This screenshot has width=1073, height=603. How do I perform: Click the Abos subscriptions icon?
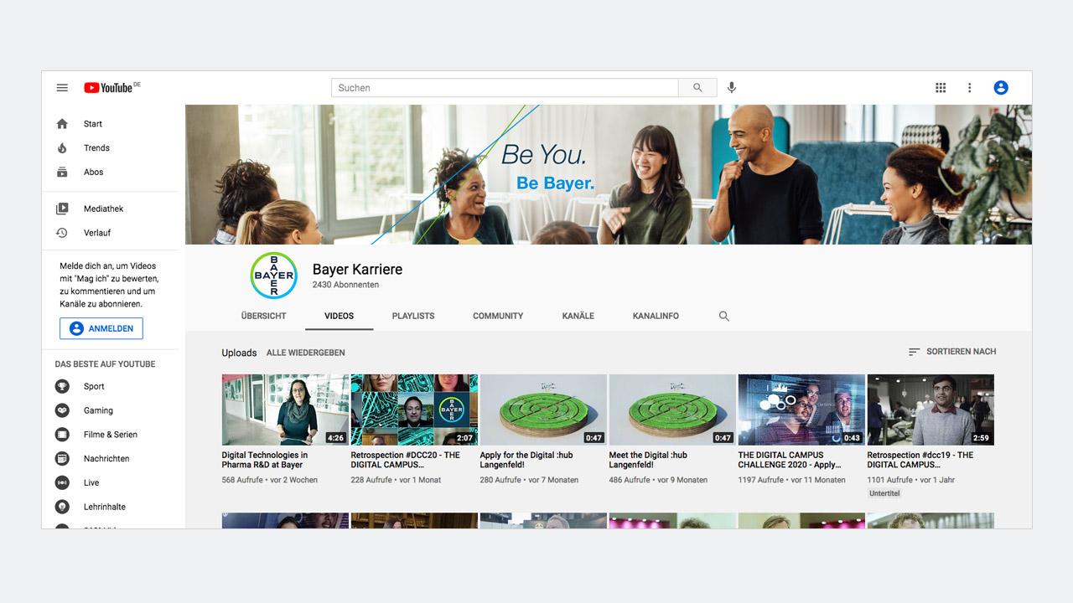coord(62,173)
